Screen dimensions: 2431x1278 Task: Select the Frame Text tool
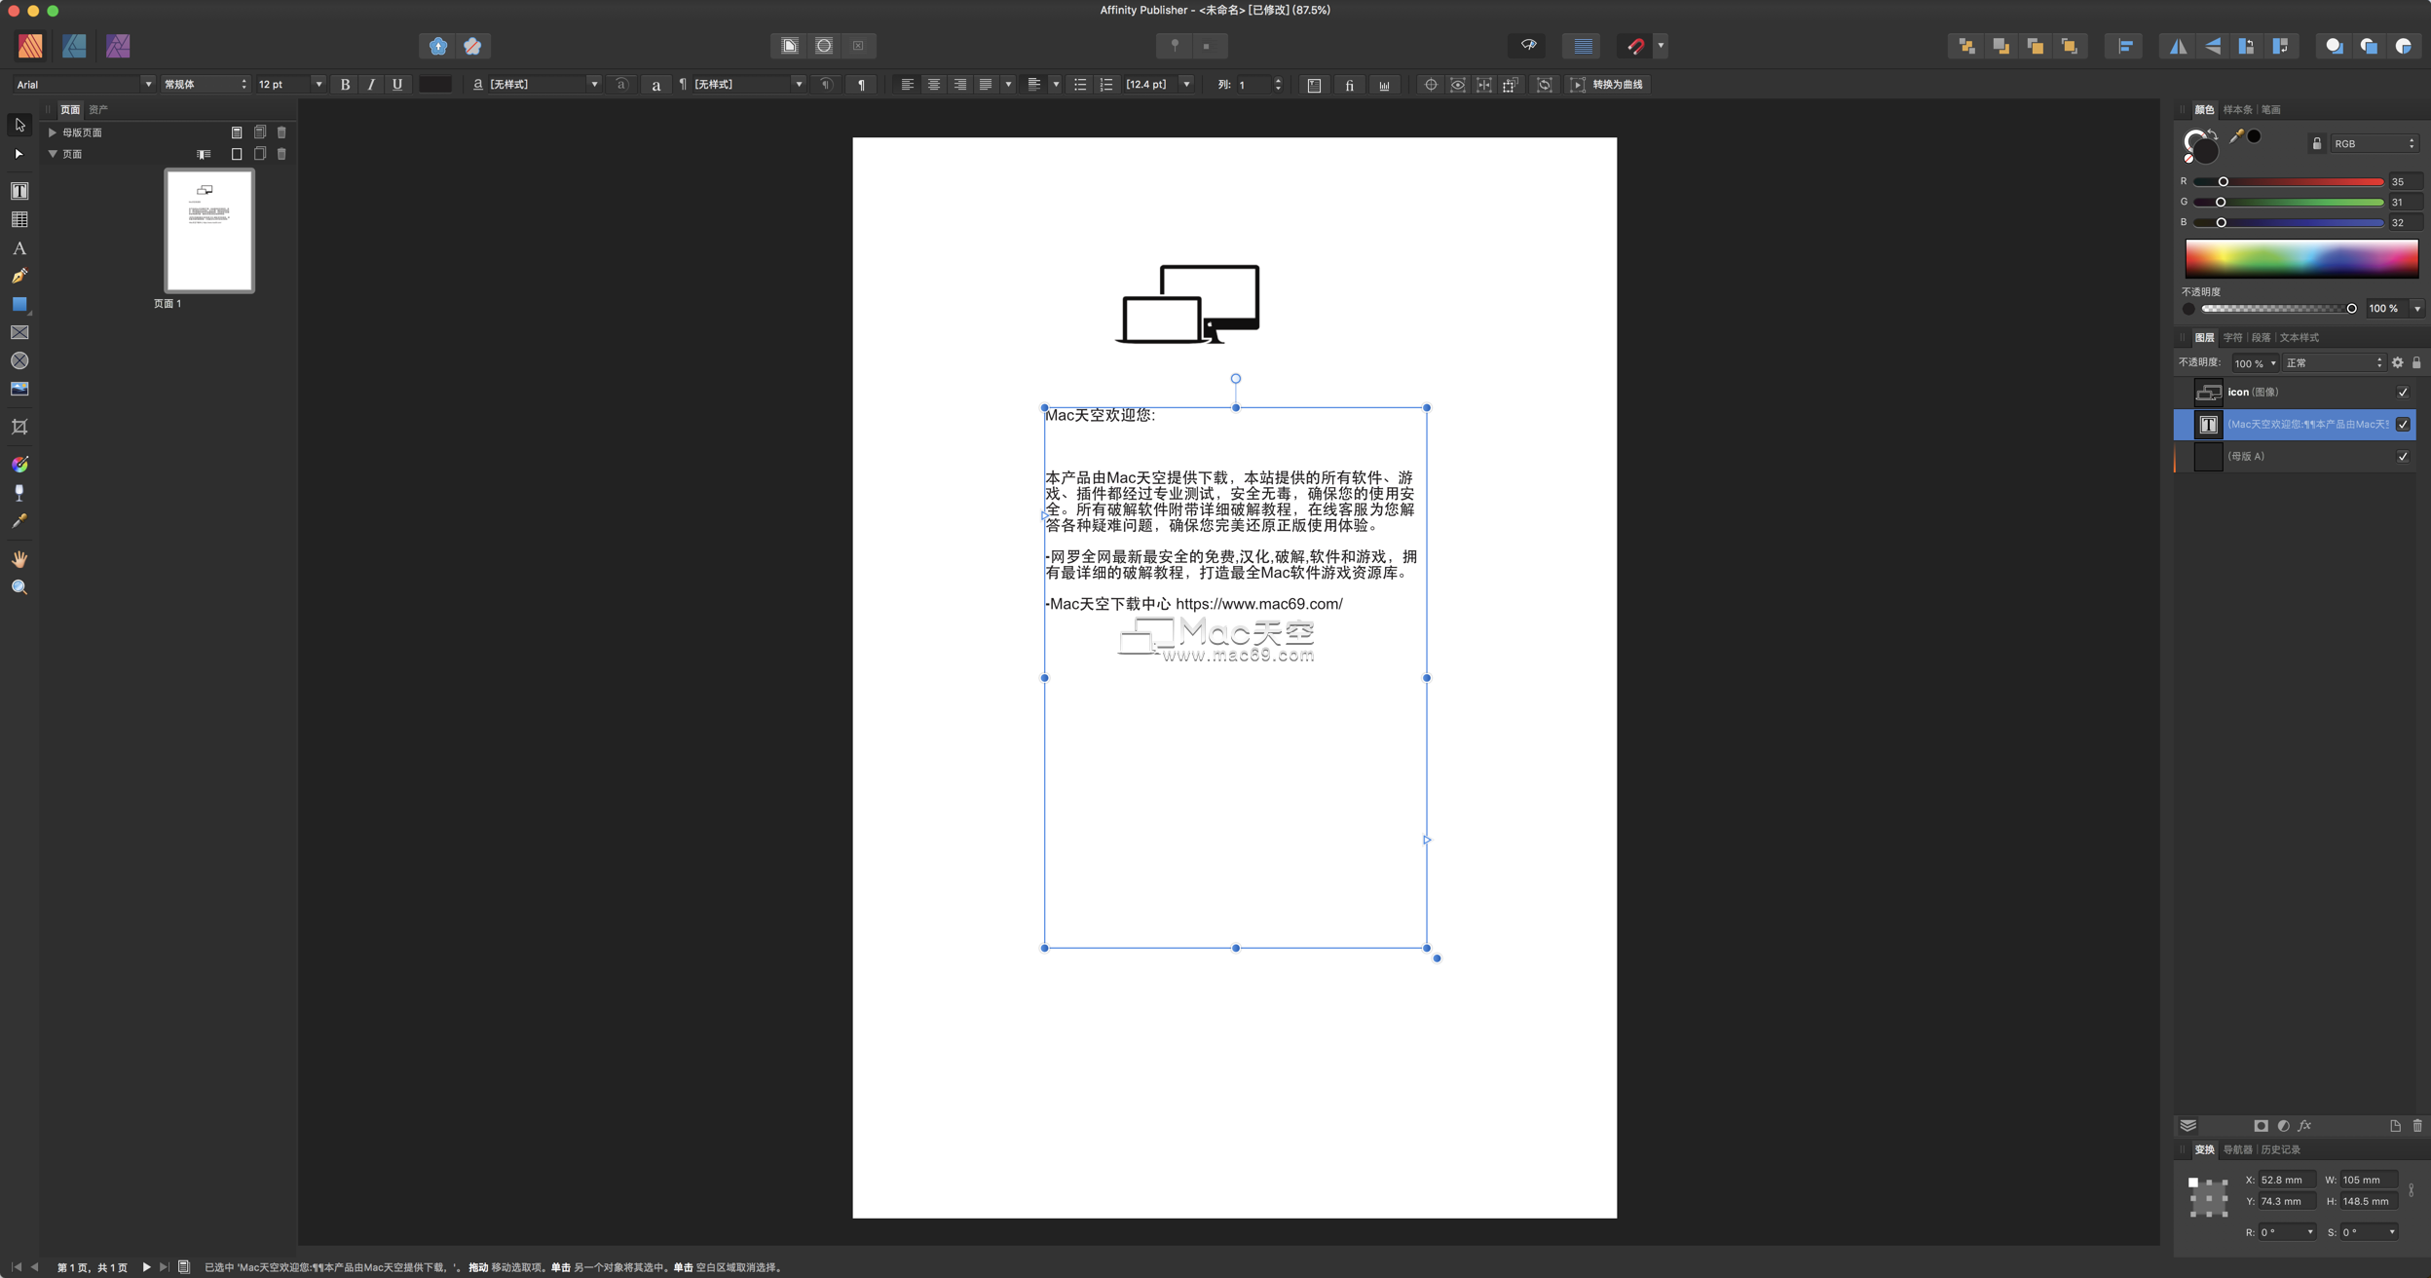19,191
